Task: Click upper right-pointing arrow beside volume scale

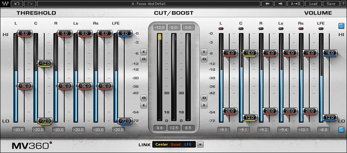Action: 204,52
